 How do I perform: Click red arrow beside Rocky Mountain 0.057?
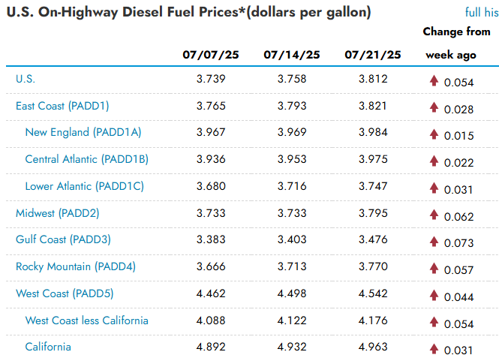tap(434, 268)
